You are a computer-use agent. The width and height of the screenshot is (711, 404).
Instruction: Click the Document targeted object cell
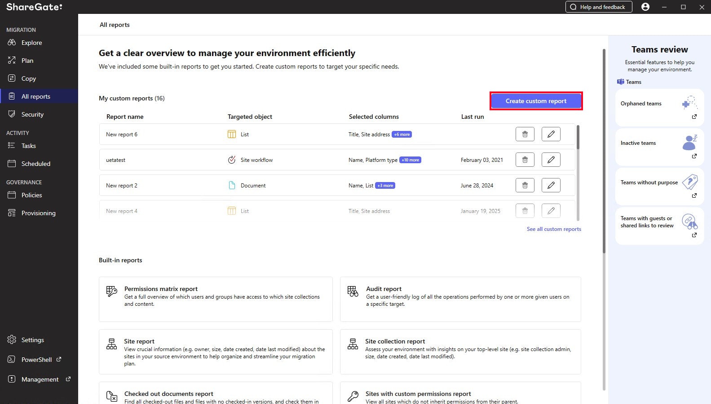(247, 186)
